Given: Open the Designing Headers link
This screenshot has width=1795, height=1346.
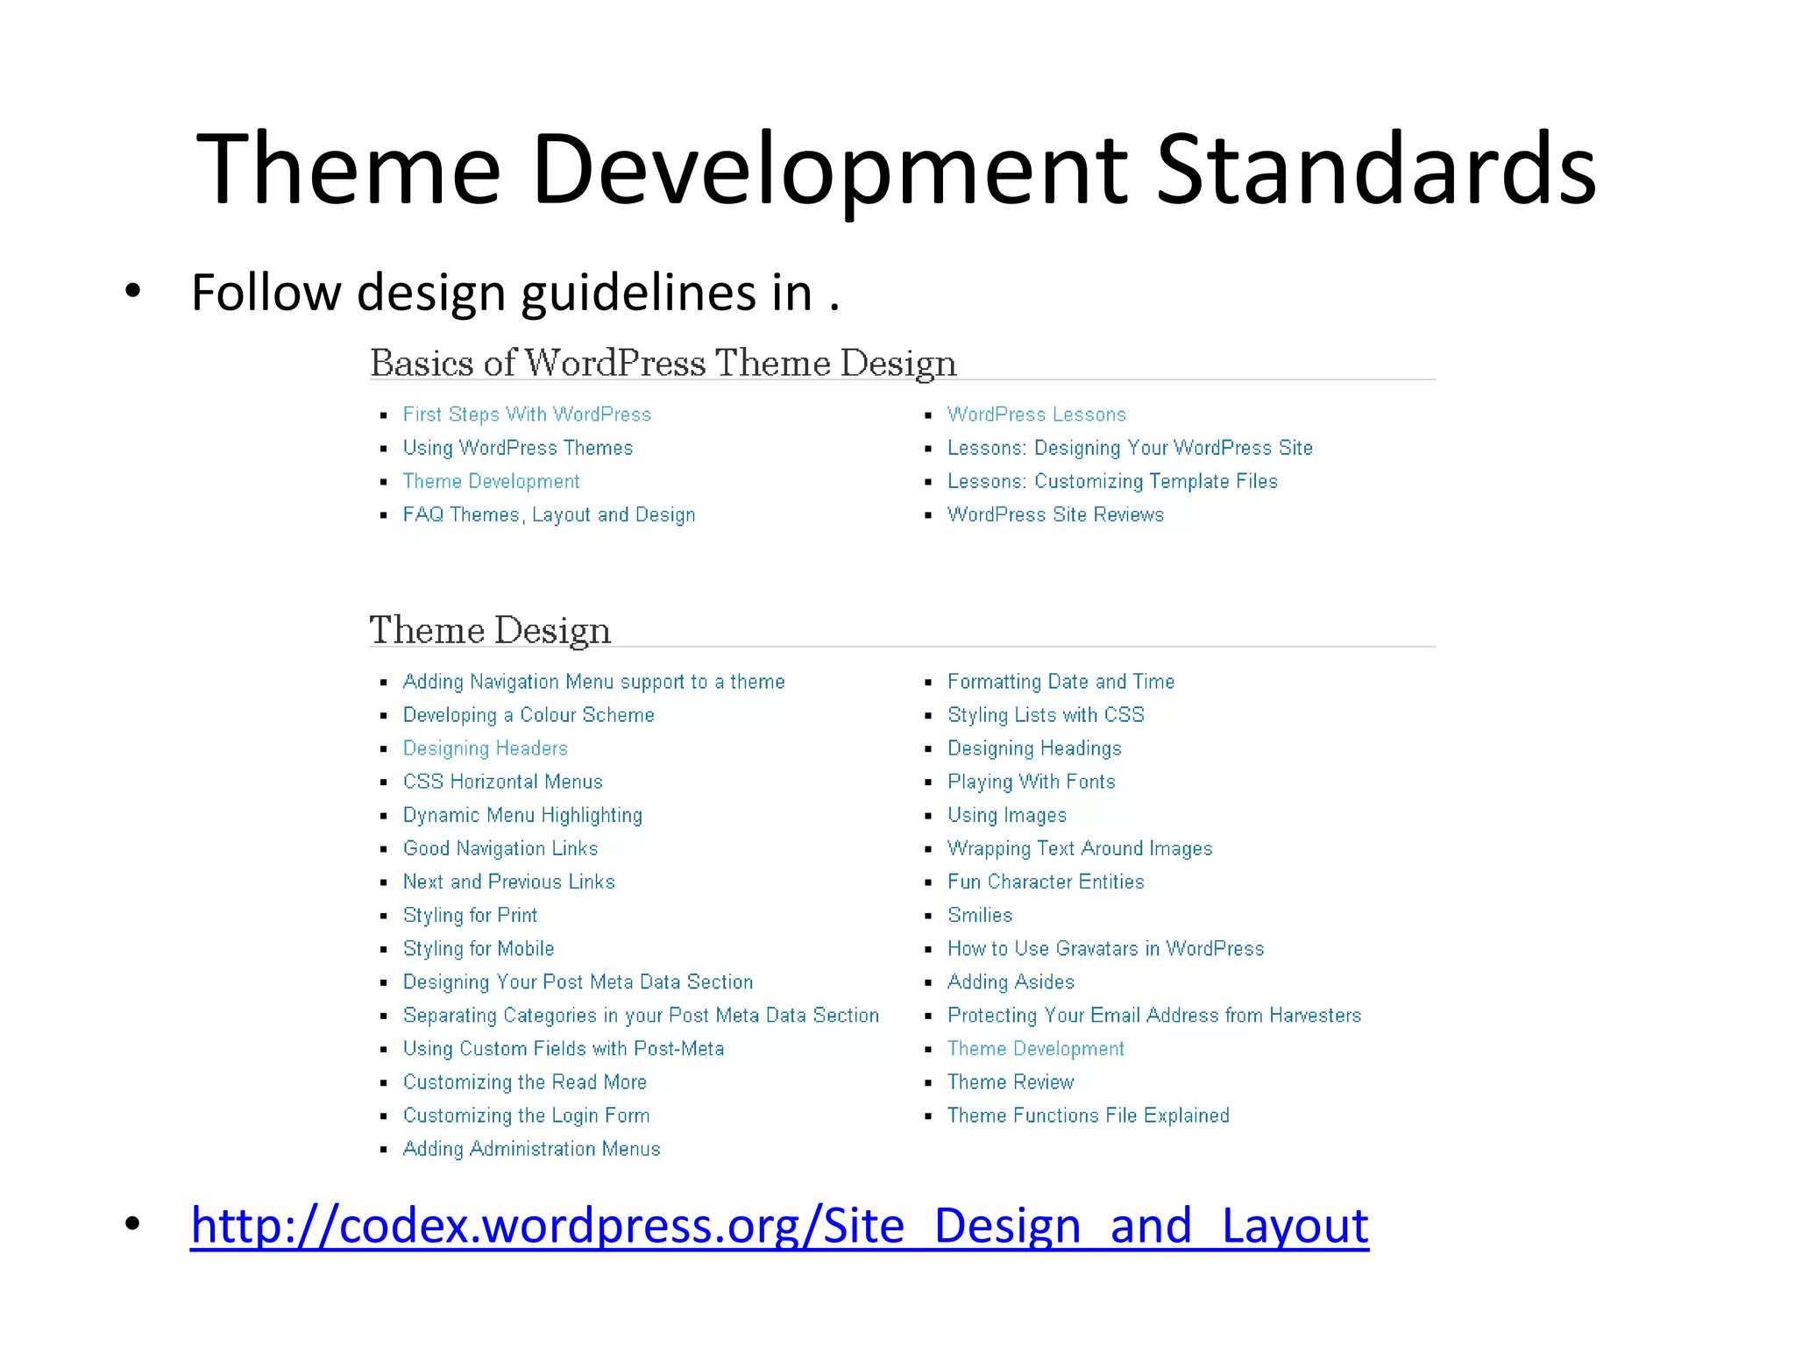Looking at the screenshot, I should (486, 748).
